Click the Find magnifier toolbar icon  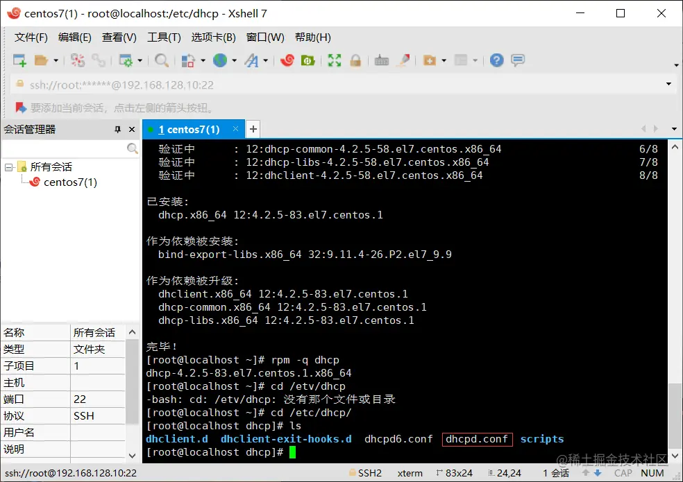point(162,60)
